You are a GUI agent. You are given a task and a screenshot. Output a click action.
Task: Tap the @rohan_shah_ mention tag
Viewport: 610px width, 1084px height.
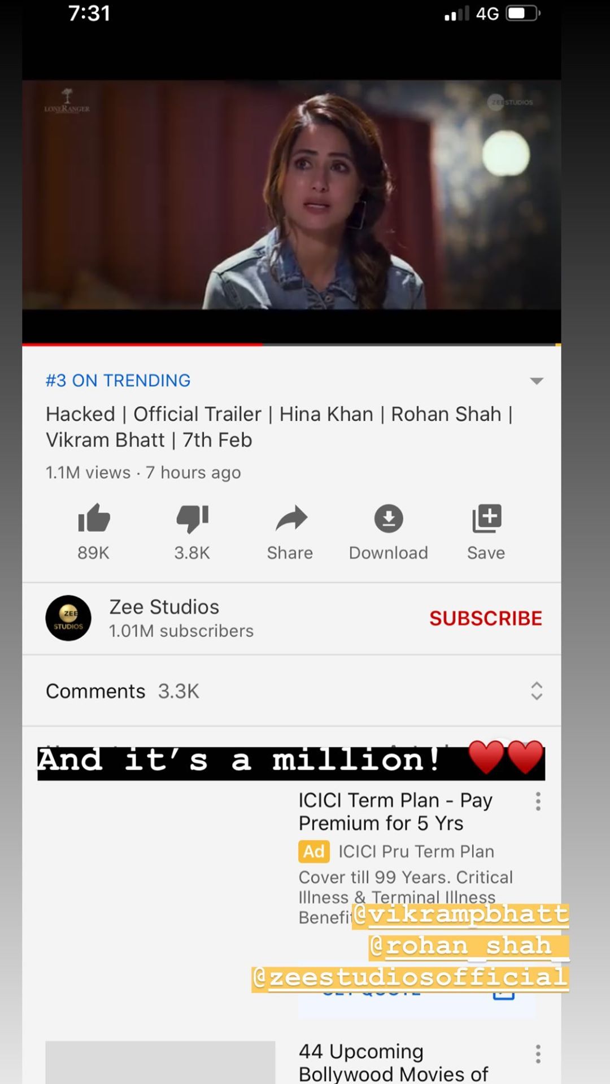coord(469,947)
